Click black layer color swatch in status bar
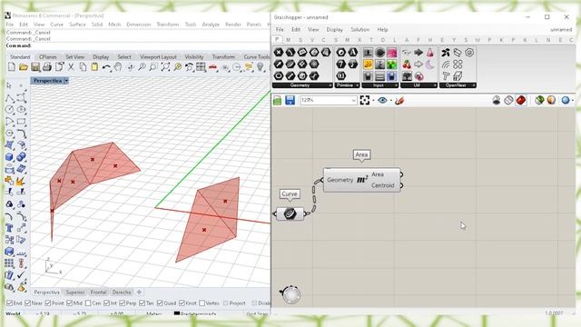 [177, 313]
